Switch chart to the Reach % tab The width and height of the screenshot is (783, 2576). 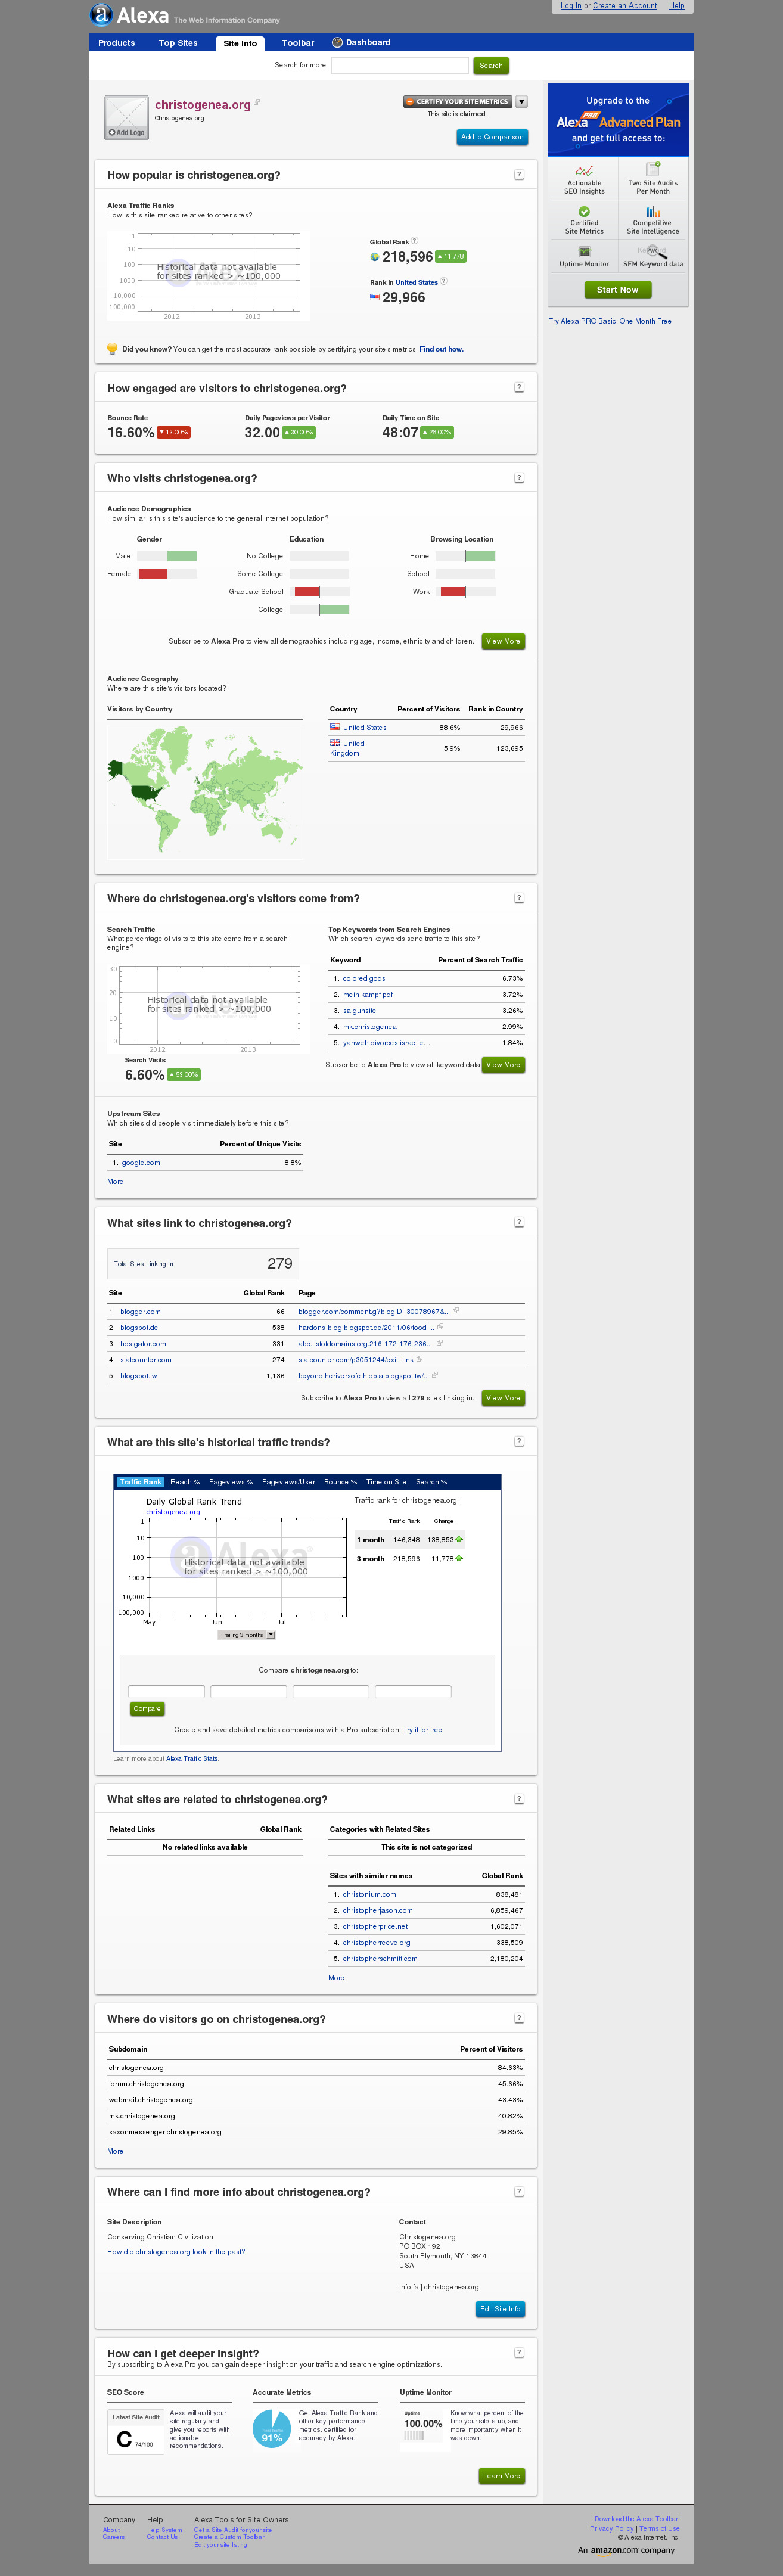[x=185, y=1482]
